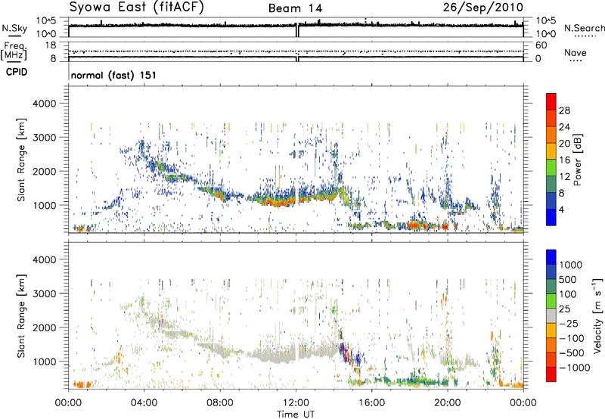Image resolution: width=605 pixels, height=419 pixels.
Task: Pick the red bottom Velocity swatch below -1000
Action: (x=551, y=374)
